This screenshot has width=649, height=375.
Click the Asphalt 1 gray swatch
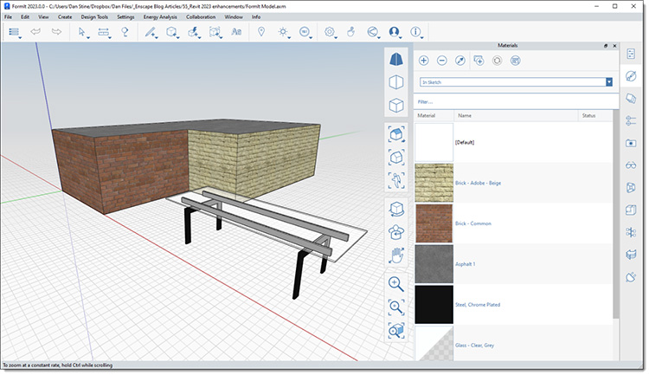[x=434, y=264]
